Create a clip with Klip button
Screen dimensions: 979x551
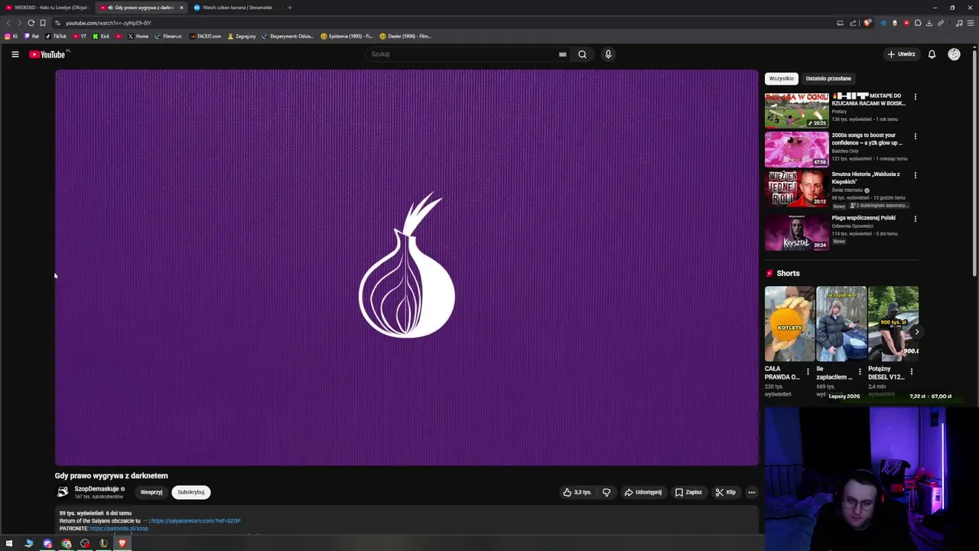click(726, 492)
